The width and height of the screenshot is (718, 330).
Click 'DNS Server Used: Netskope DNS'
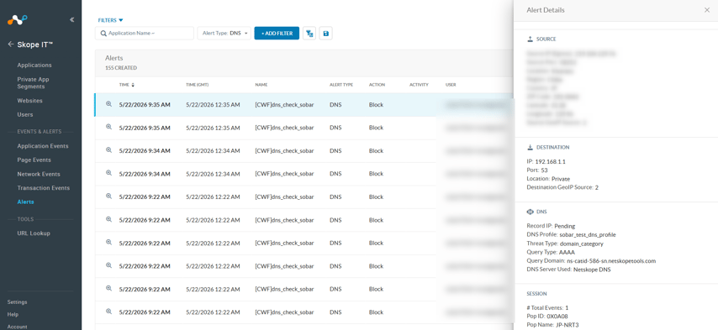tap(568, 270)
